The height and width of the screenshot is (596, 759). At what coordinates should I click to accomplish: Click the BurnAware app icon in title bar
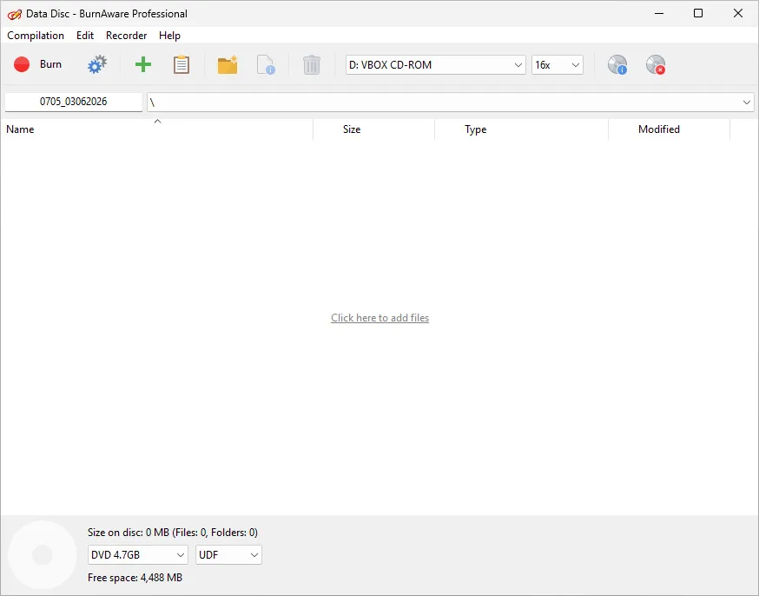tap(15, 14)
